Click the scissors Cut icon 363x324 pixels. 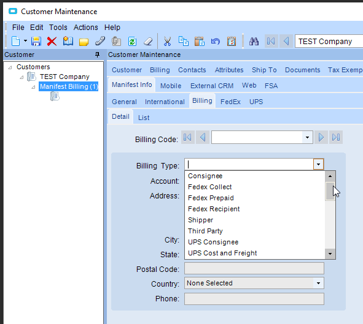(x=167, y=42)
